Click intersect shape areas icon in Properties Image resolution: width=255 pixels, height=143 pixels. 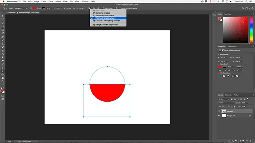pos(233,76)
